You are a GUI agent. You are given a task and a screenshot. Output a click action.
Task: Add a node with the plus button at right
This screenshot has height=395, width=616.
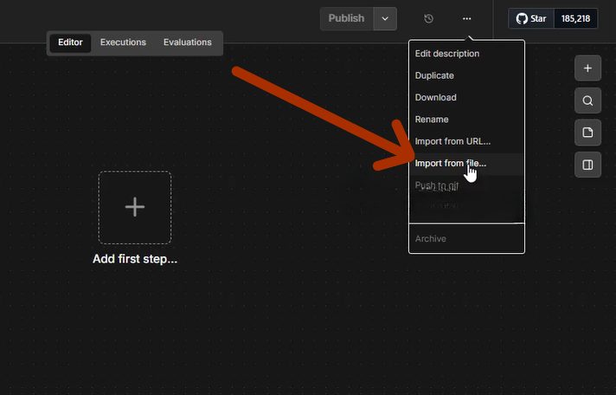(x=587, y=68)
